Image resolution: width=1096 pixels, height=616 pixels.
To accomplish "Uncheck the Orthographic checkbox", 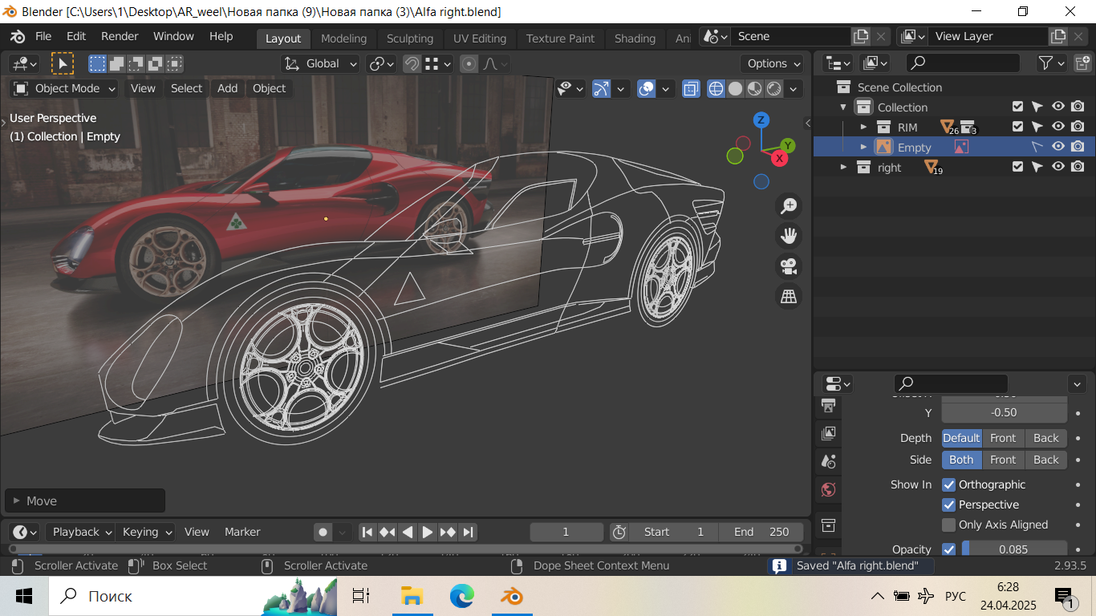I will [949, 484].
